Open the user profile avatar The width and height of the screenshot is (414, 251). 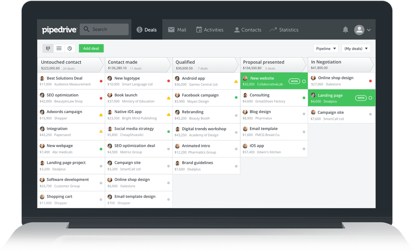(359, 30)
